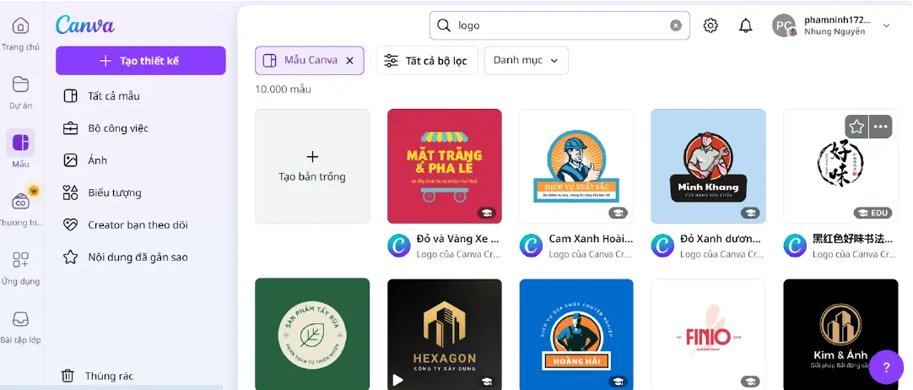This screenshot has height=390, width=913.
Task: Click the EDU badge on 好味 template
Action: coord(872,213)
